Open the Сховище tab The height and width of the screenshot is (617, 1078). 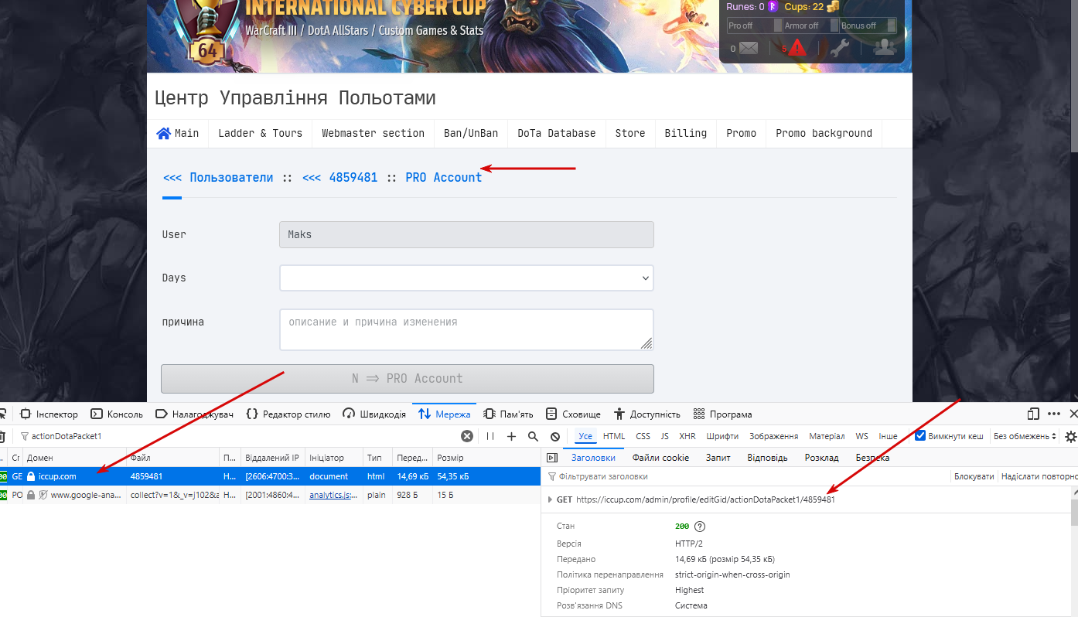(x=573, y=414)
